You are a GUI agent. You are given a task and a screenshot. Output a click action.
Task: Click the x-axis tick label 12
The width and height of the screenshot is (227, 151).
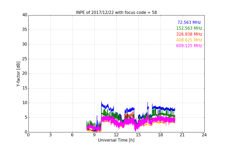point(116,135)
